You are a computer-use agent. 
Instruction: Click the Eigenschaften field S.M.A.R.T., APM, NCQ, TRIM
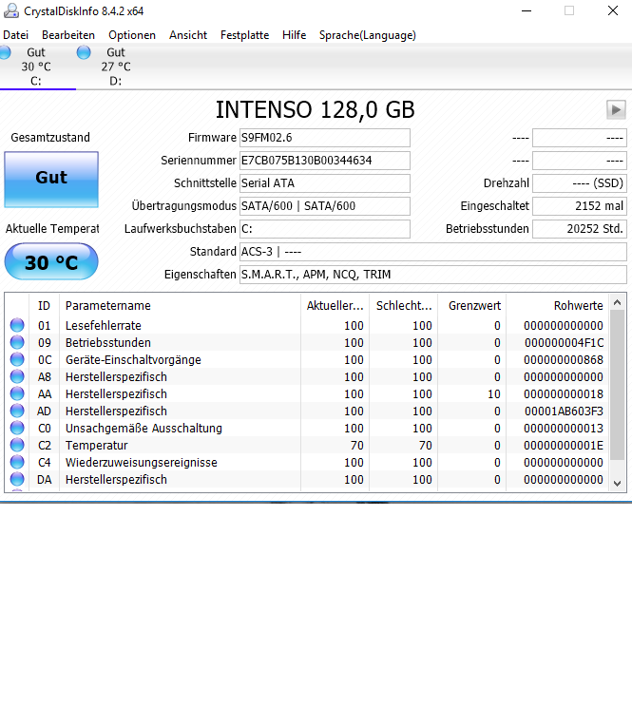[x=433, y=275]
